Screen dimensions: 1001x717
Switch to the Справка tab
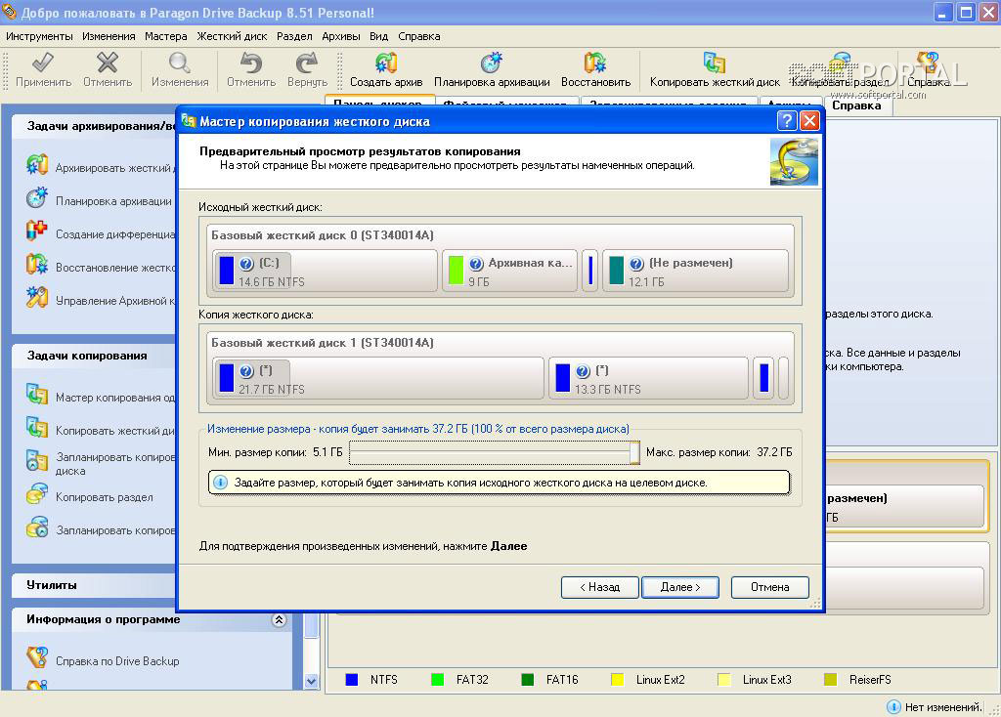[856, 105]
